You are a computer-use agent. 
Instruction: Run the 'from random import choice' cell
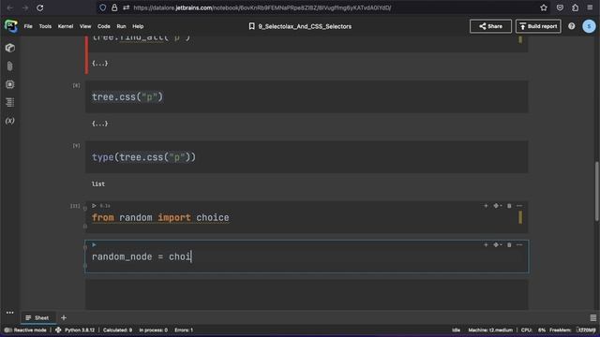[x=94, y=206]
